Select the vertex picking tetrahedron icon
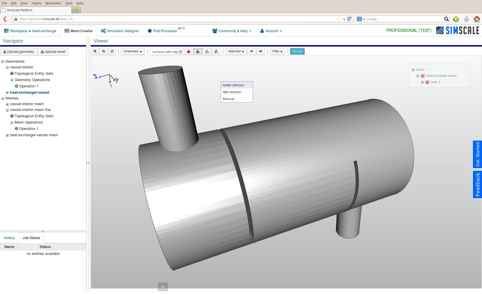Screen dimensions: 482x294 coord(216,51)
